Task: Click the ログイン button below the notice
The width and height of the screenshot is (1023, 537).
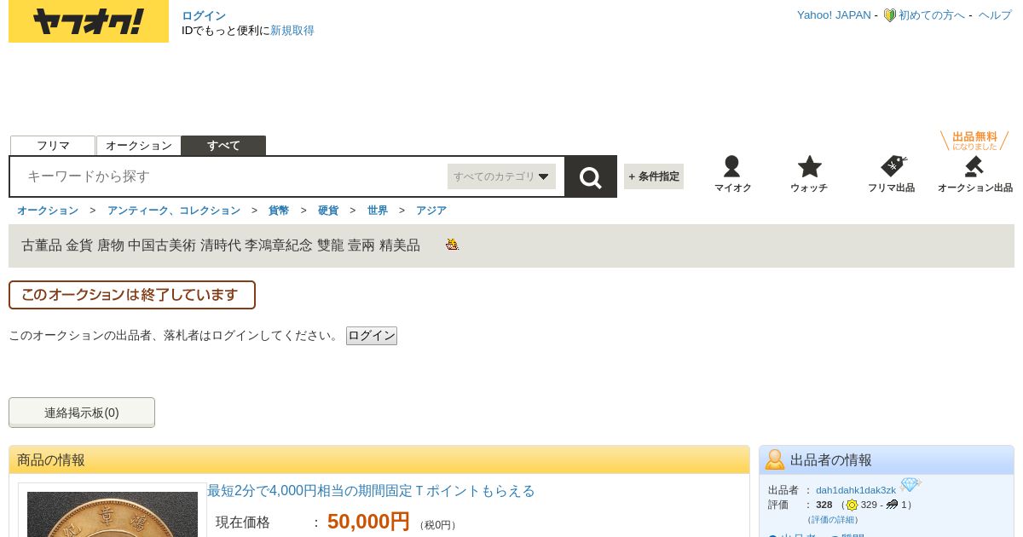Action: point(372,336)
